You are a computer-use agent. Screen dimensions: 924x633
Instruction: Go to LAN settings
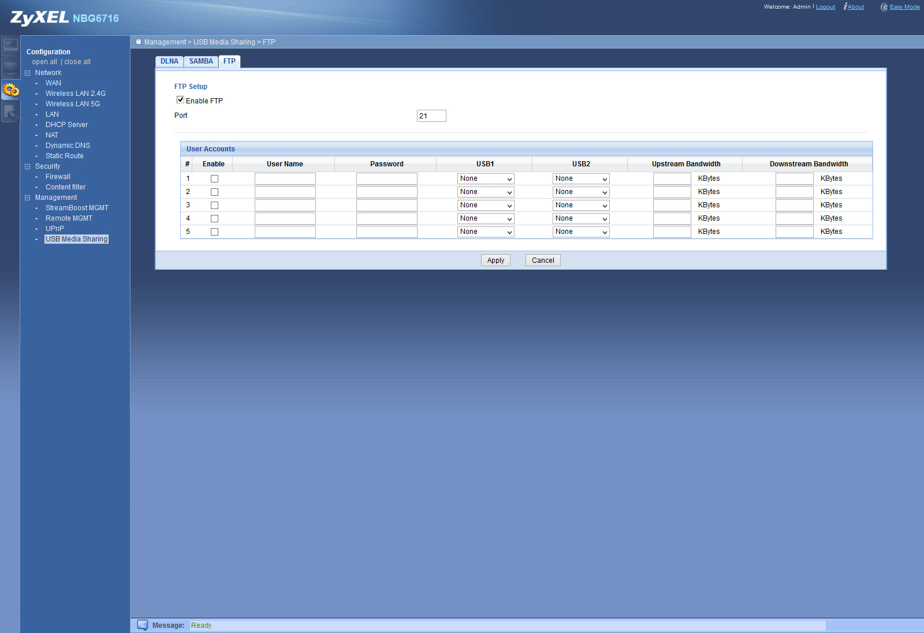point(52,114)
